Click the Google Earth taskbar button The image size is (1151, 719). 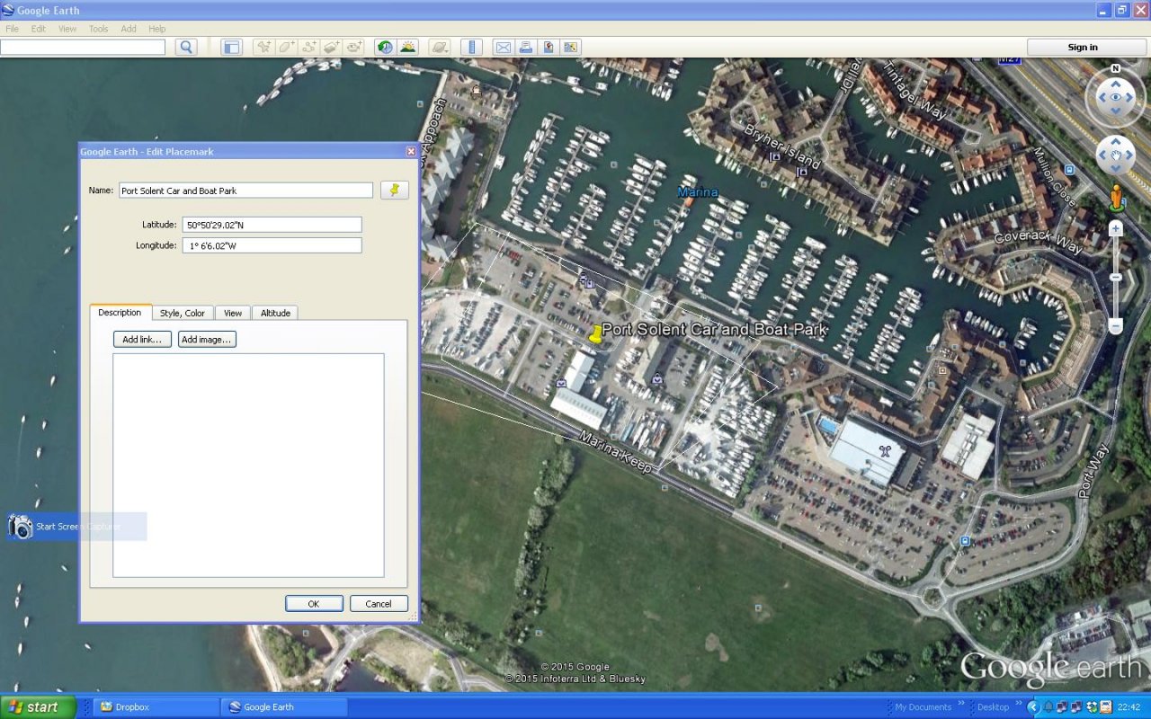pos(284,707)
